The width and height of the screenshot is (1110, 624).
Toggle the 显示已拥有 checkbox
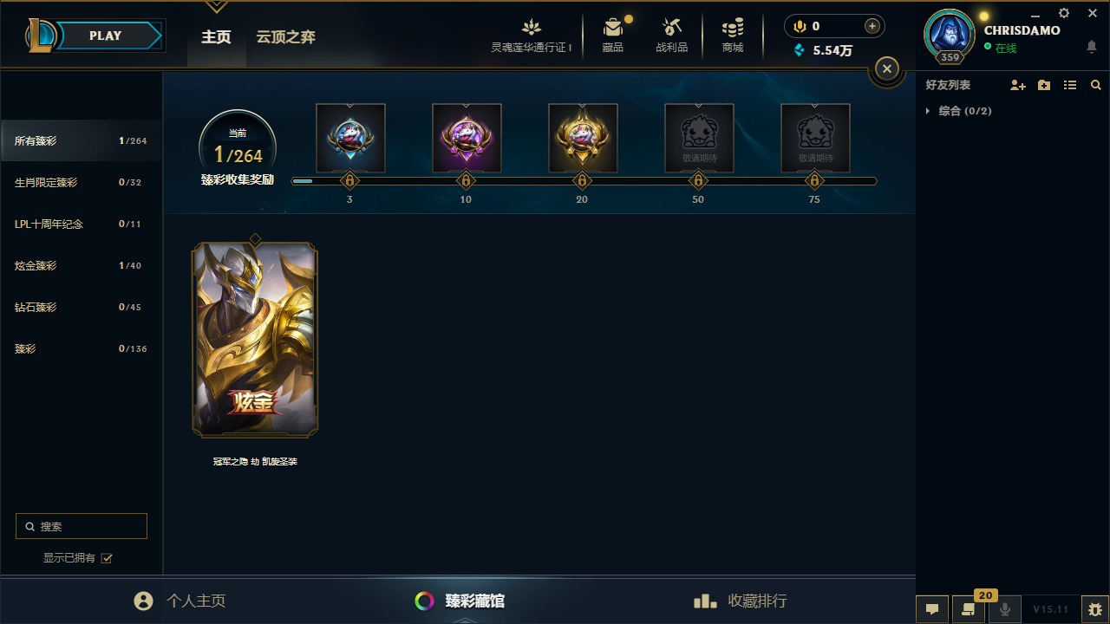tap(107, 558)
